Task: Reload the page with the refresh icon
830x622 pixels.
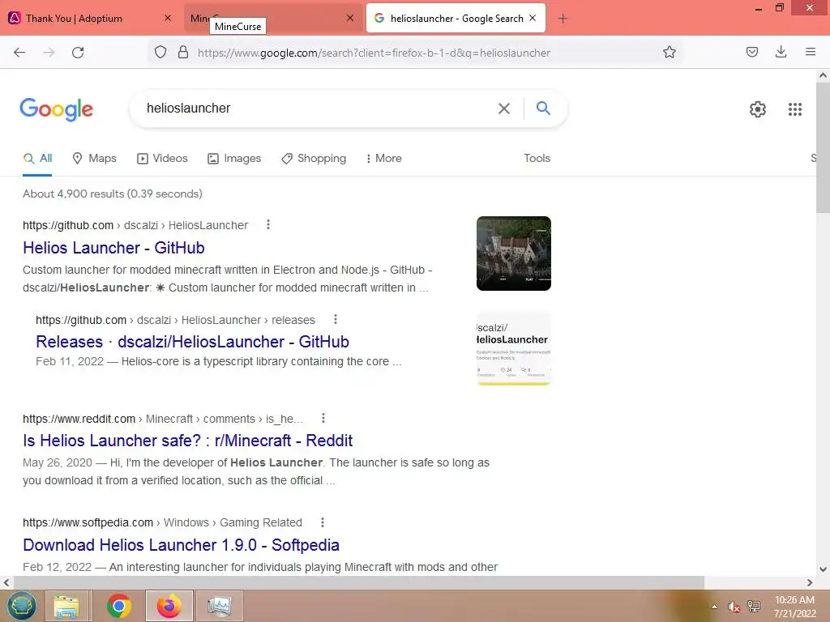Action: click(x=78, y=53)
